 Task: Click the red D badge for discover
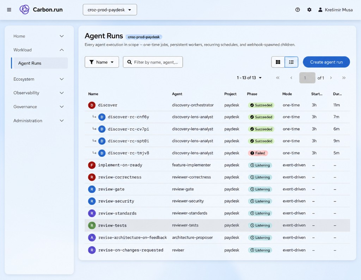pos(92,105)
